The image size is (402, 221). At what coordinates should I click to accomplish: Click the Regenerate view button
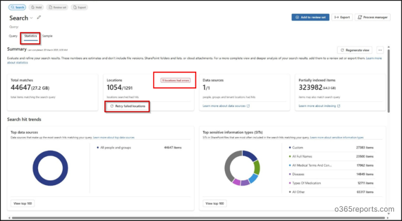pos(354,50)
